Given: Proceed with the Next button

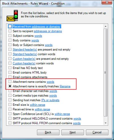Looking at the screenshot, I should point(73,132).
